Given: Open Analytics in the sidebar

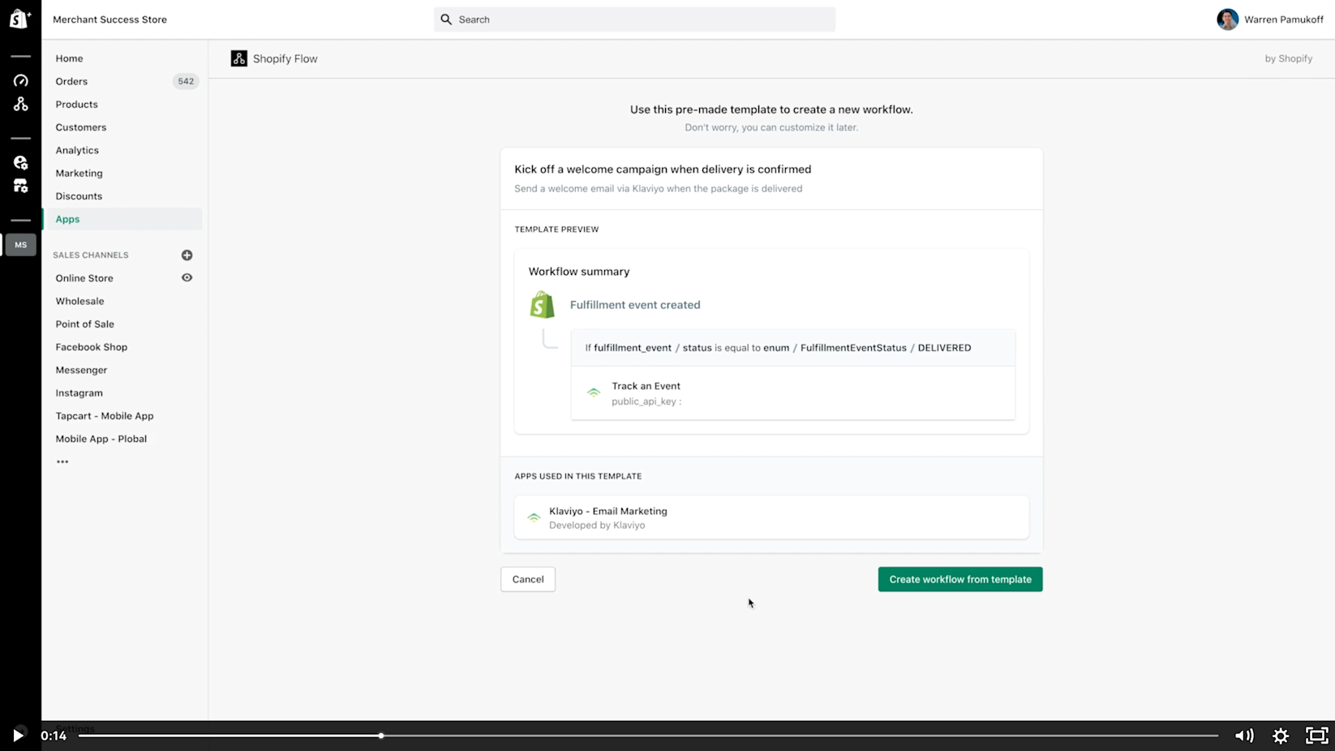Looking at the screenshot, I should (77, 150).
